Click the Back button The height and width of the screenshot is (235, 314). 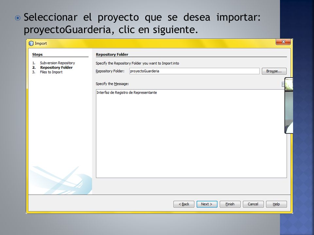pyautogui.click(x=184, y=204)
